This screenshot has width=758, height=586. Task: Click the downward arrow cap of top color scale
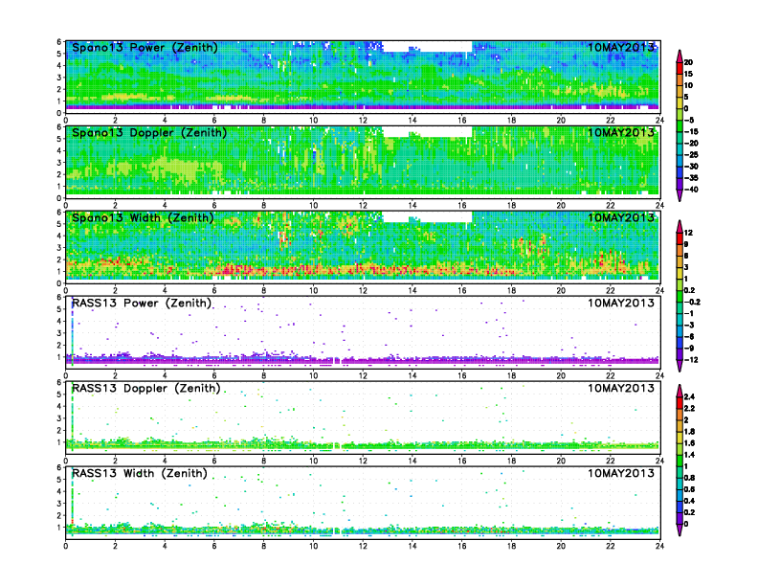pyautogui.click(x=680, y=195)
